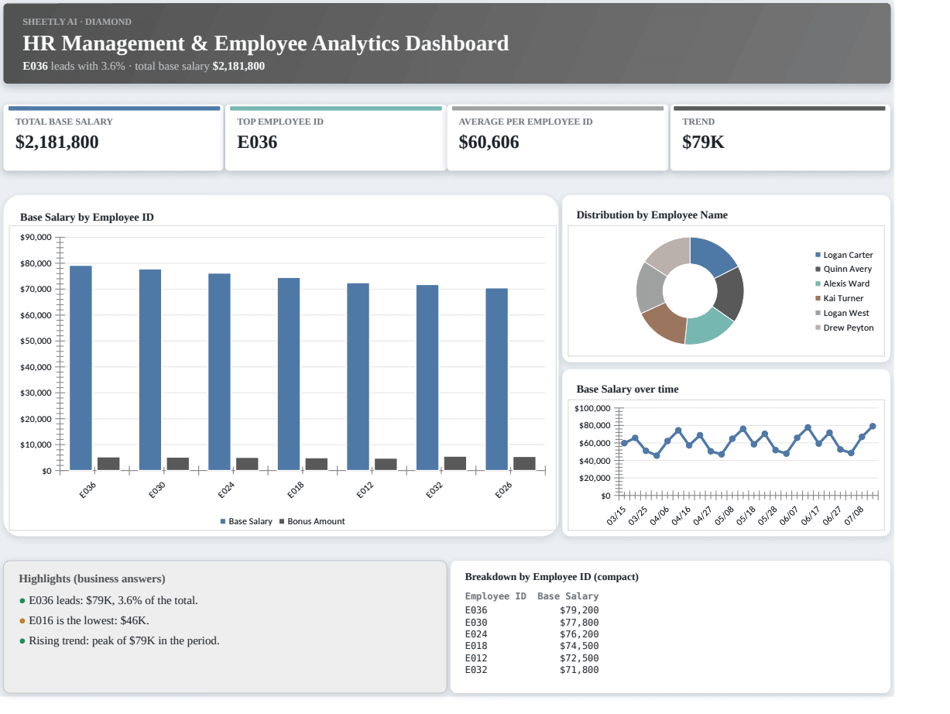Click Highlights (business answers) heading
The height and width of the screenshot is (714, 950).
pyautogui.click(x=92, y=578)
